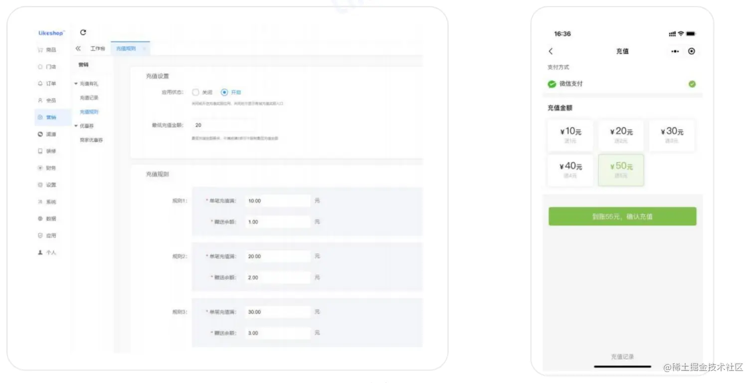Toggle the green checkmark for 微信支付

692,84
